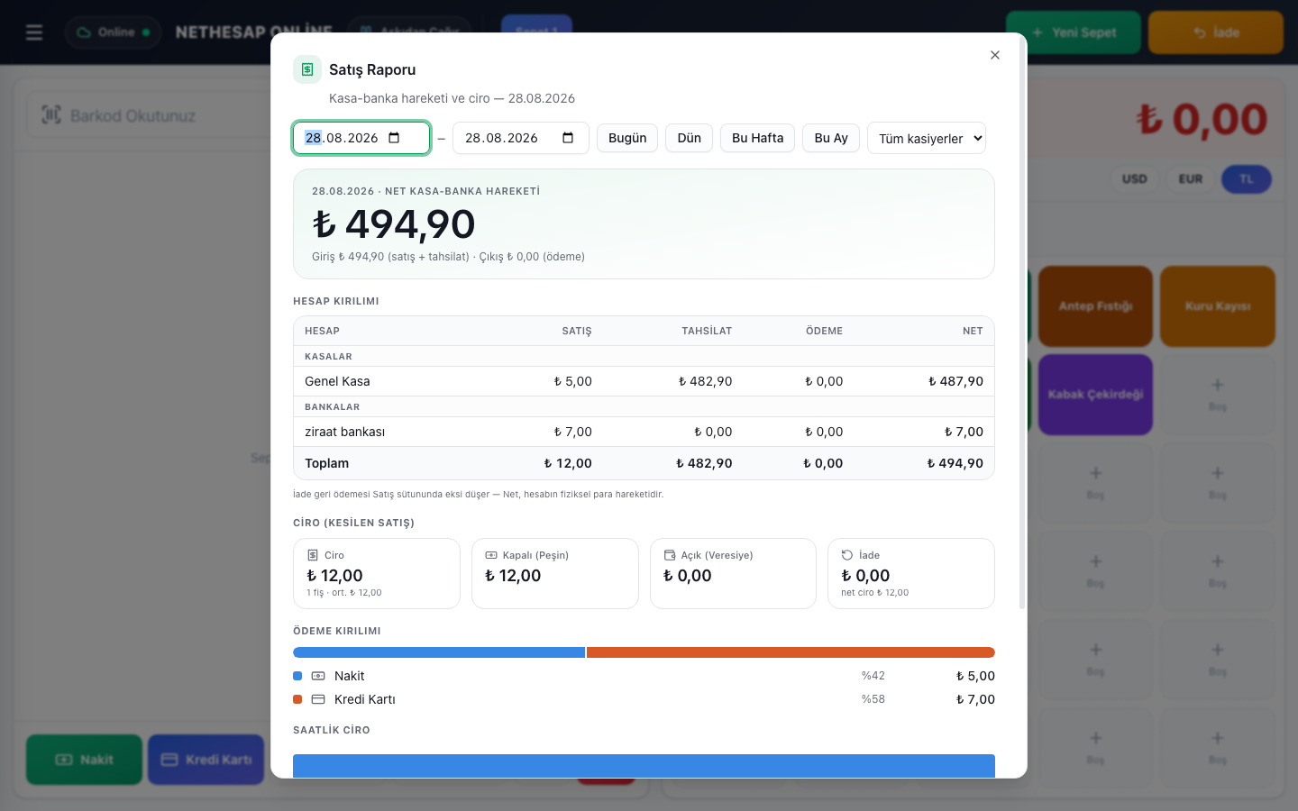Open calendar picker of end date field
This screenshot has height=811, width=1298.
pyautogui.click(x=568, y=138)
